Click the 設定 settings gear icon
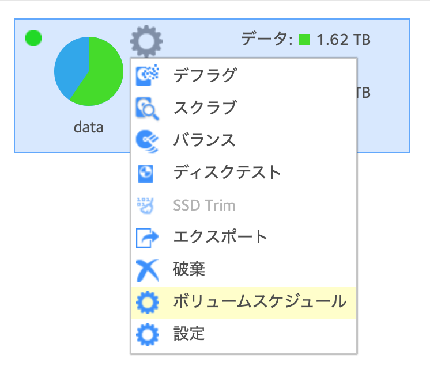 [x=148, y=334]
